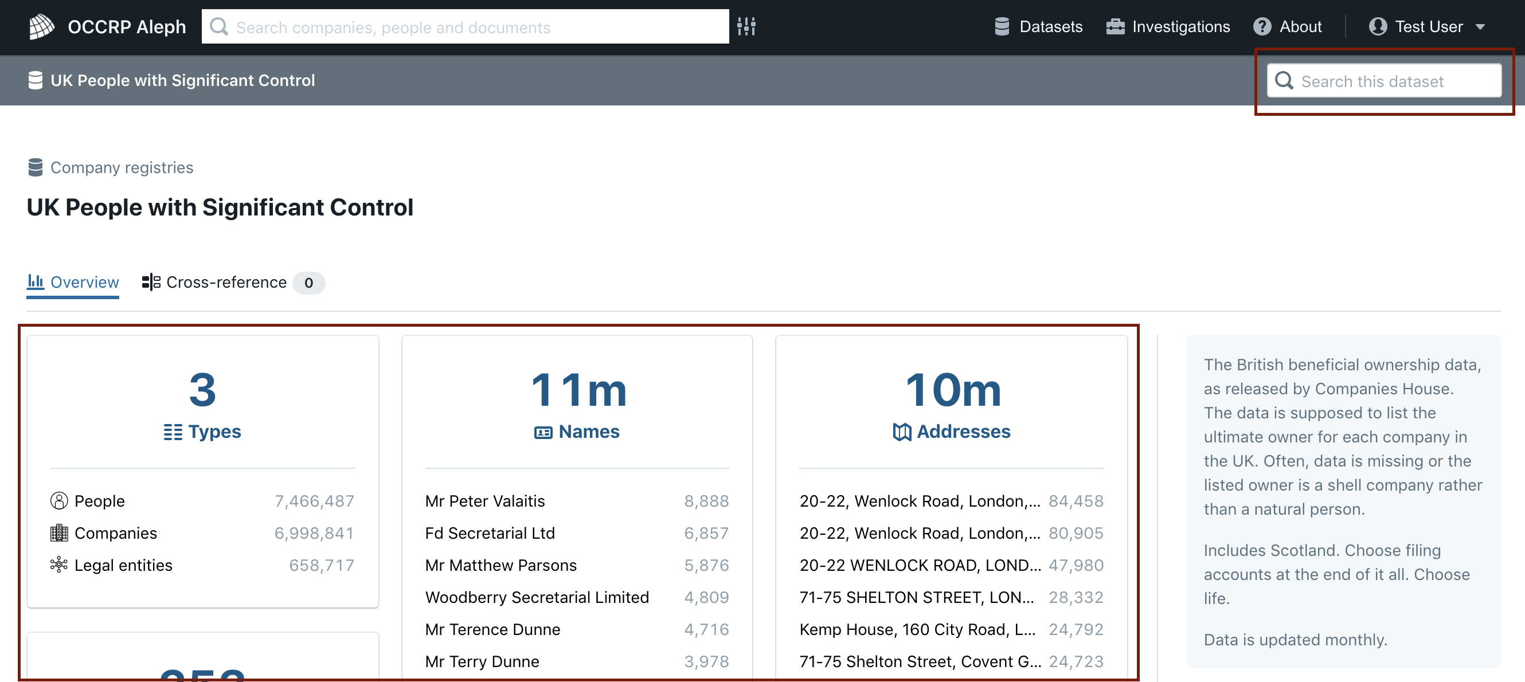Click the Company registries category icon
Screen dimensions: 1525x682
[36, 167]
